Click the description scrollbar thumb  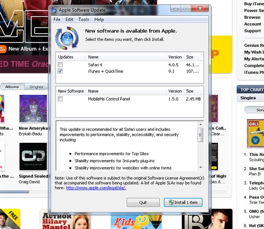pos(200,135)
